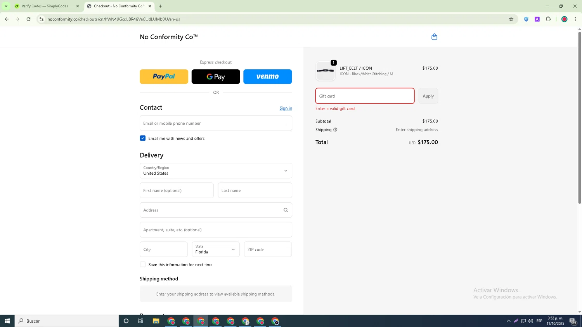Pay with Venmo express checkout
Viewport: 582px width, 327px height.
point(268,77)
